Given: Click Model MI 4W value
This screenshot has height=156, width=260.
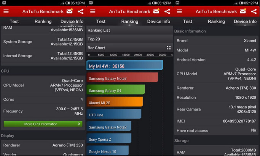Looking at the screenshot, I should (250, 50).
